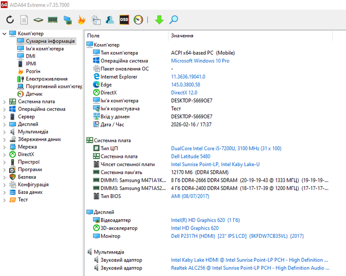The height and width of the screenshot is (276, 346).
Task: Open the Report toolbar icon
Action: 24,20
